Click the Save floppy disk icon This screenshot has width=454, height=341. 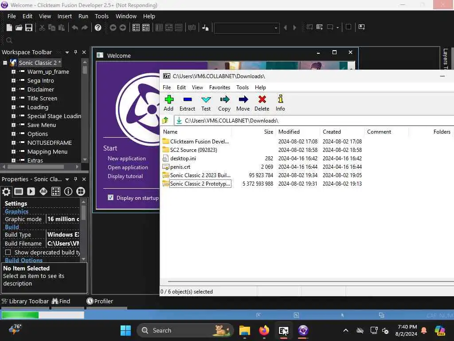click(x=29, y=28)
